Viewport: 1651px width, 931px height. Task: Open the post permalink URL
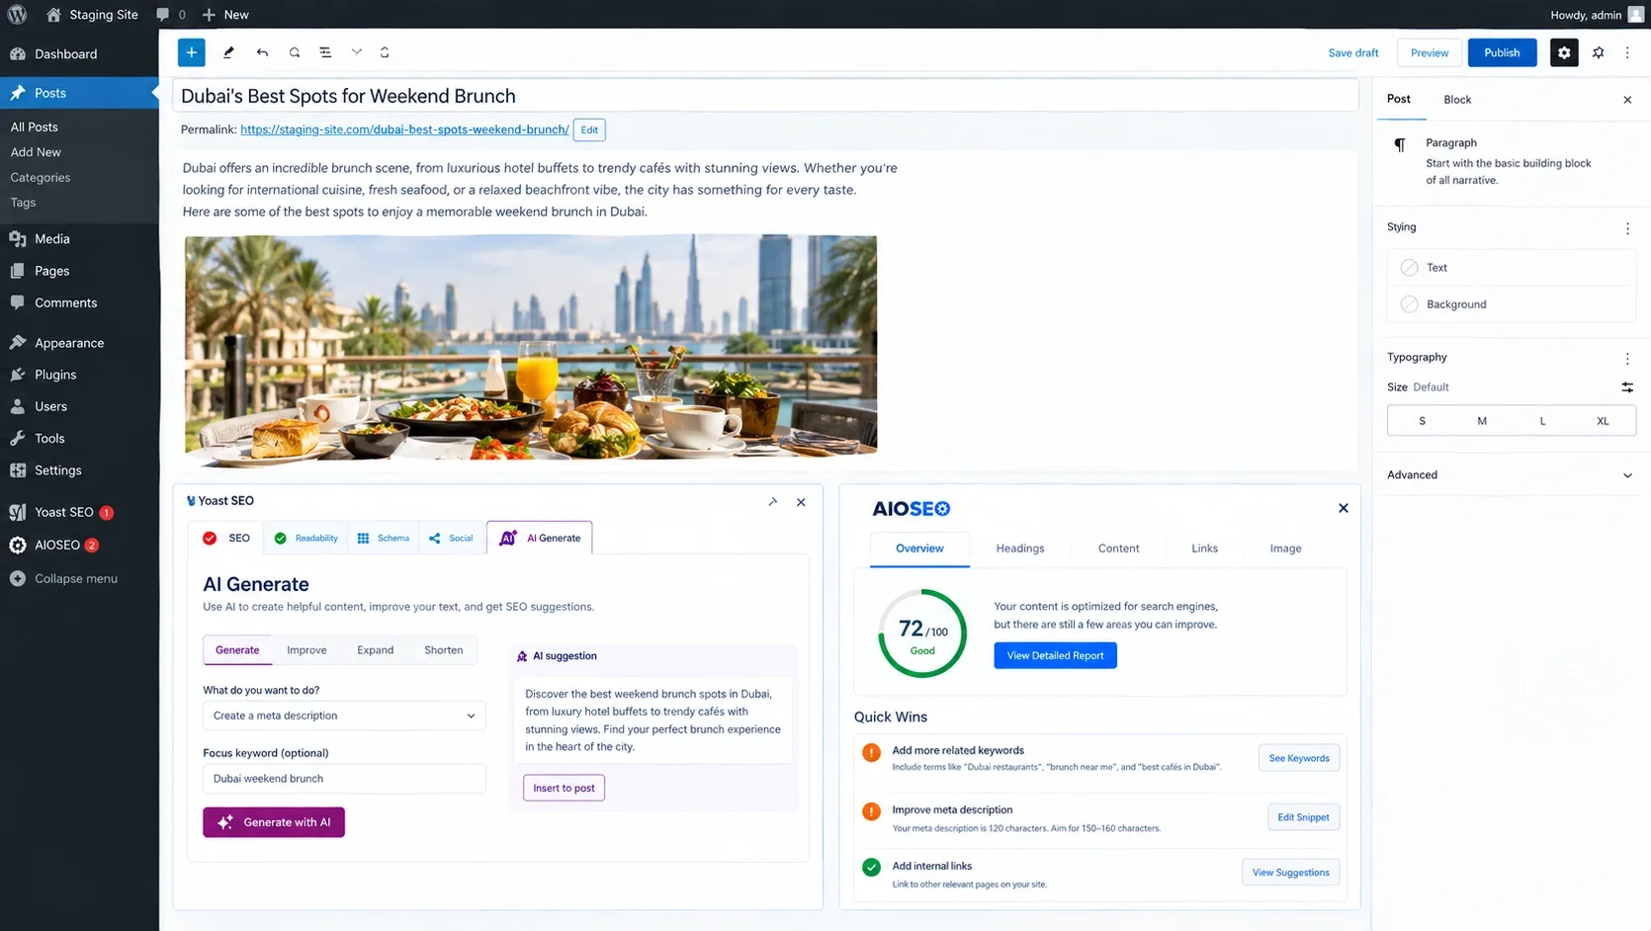(x=404, y=129)
